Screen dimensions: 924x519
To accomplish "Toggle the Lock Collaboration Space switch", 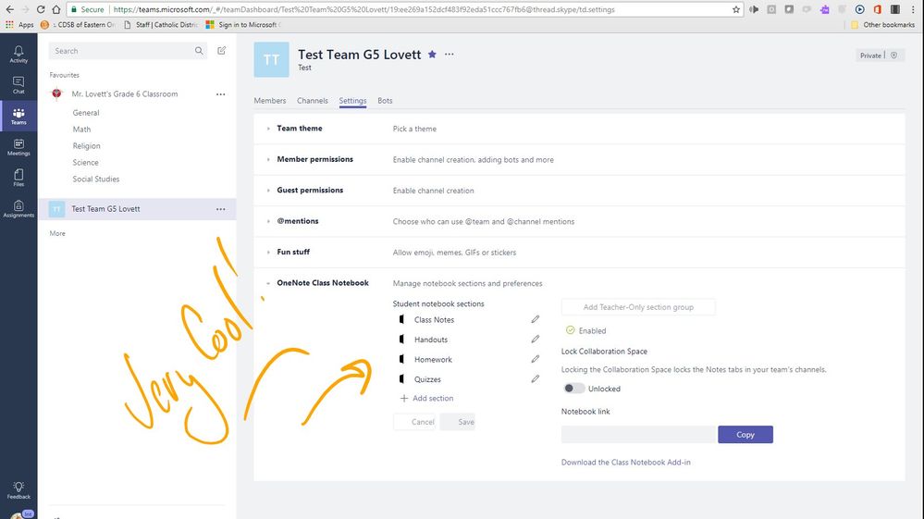I will coord(573,389).
